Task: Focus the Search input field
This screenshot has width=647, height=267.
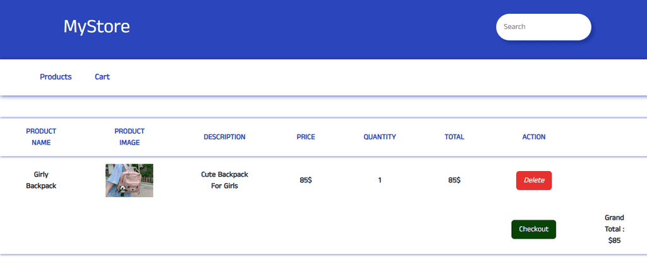Action: (x=543, y=27)
